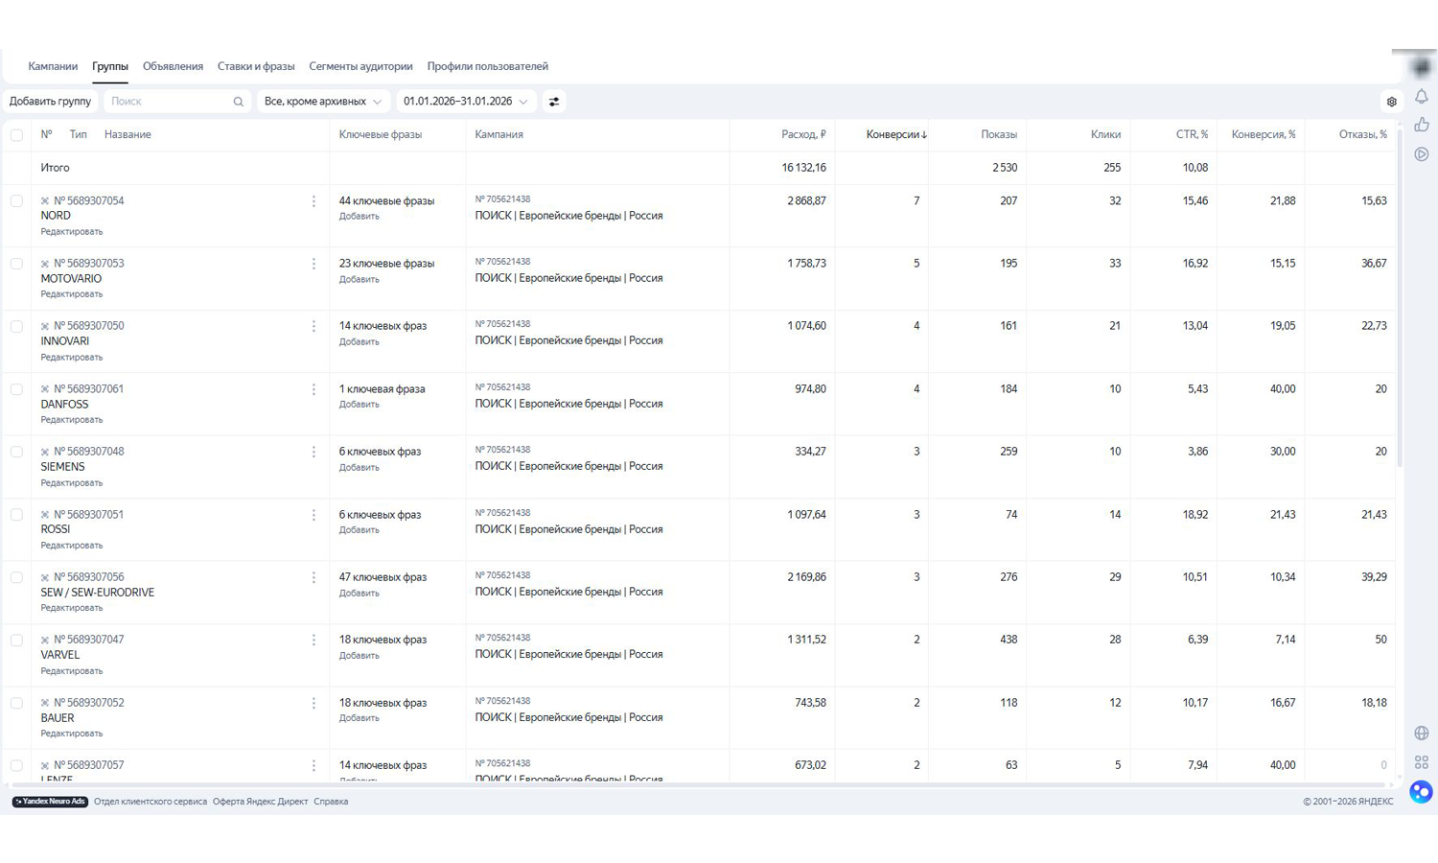
Task: Switch to Сегменты аудитории tab
Action: [x=360, y=67]
